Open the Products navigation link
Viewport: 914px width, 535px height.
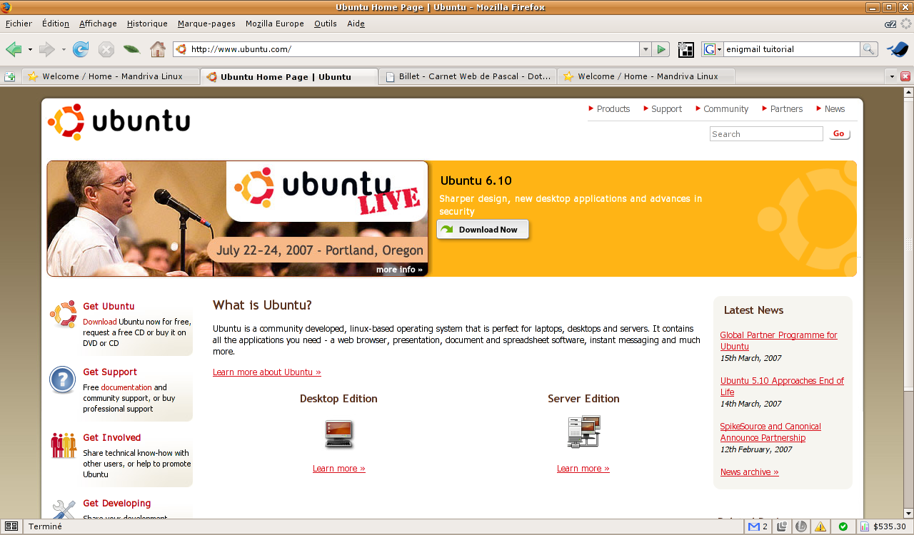(613, 109)
